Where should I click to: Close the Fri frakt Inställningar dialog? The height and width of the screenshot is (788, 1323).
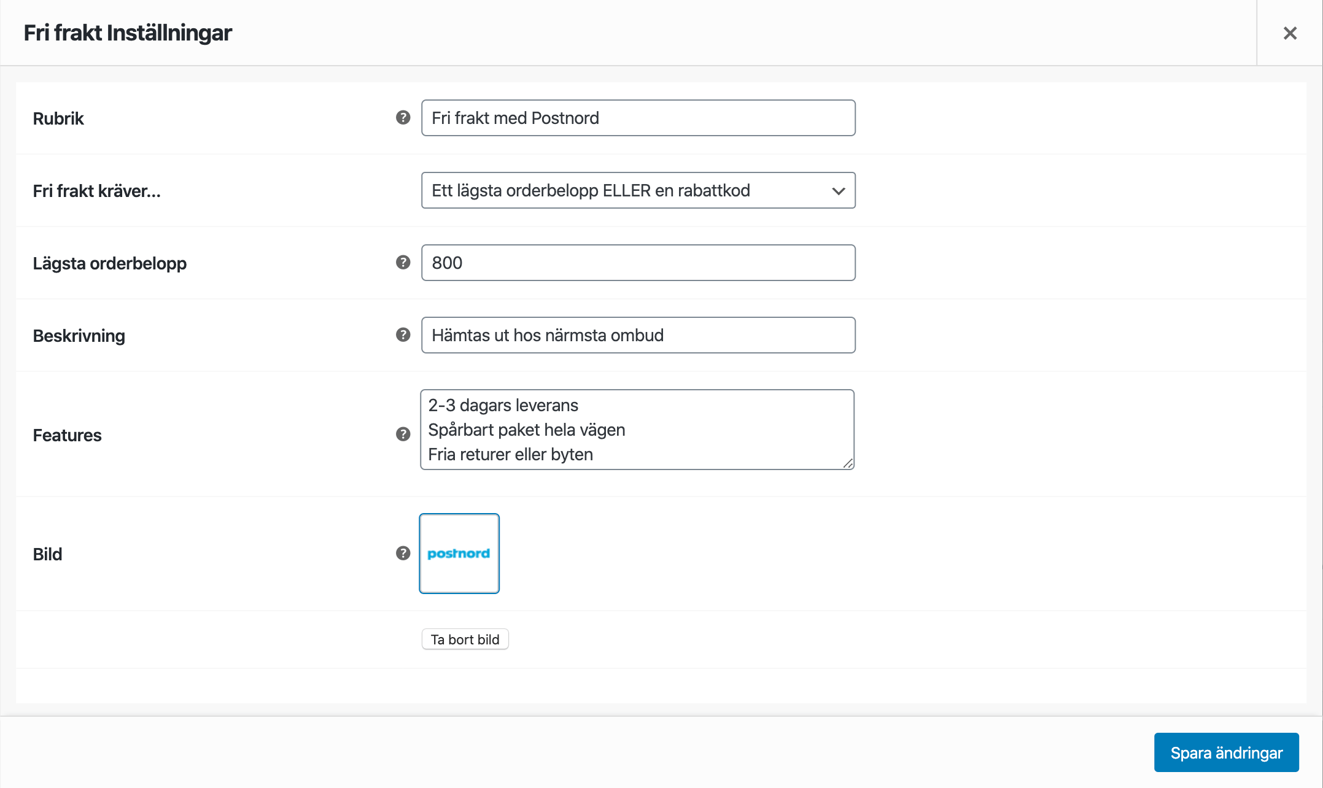[x=1290, y=33]
